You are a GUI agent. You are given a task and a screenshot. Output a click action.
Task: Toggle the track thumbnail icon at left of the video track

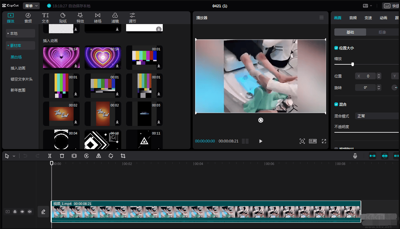pyautogui.click(x=8, y=212)
